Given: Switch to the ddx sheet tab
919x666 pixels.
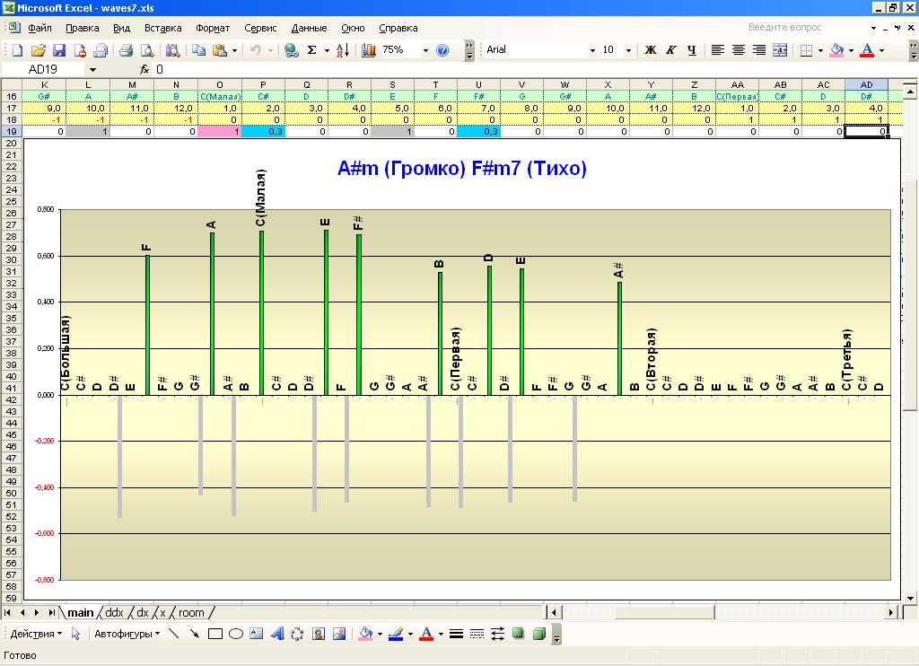Looking at the screenshot, I should click(x=114, y=613).
